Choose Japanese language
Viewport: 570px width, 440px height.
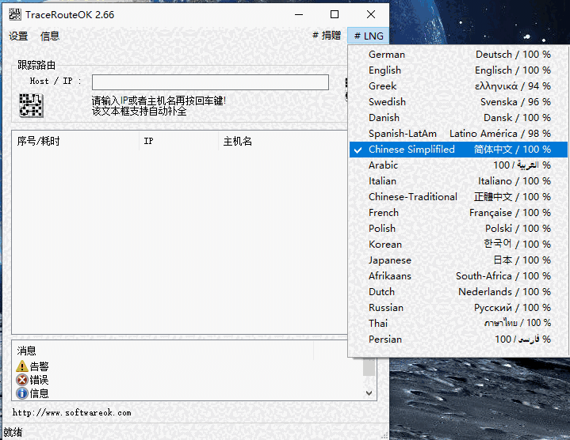click(x=458, y=260)
